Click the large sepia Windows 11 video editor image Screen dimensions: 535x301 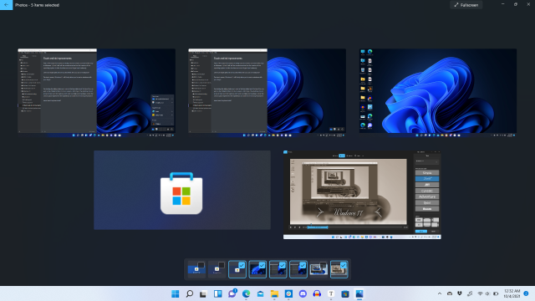click(362, 195)
